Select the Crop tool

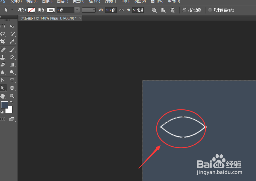[3, 42]
